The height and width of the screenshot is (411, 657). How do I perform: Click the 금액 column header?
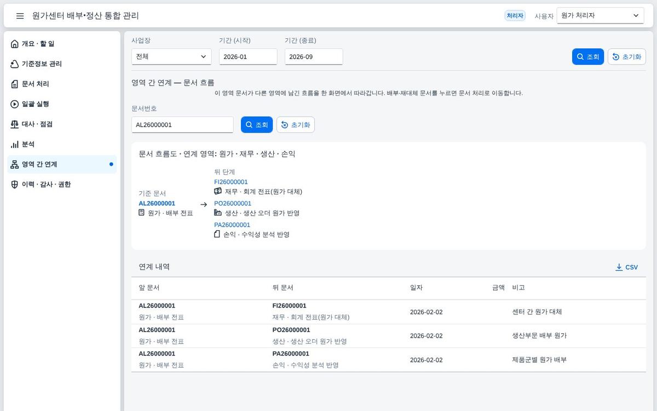[x=498, y=288]
